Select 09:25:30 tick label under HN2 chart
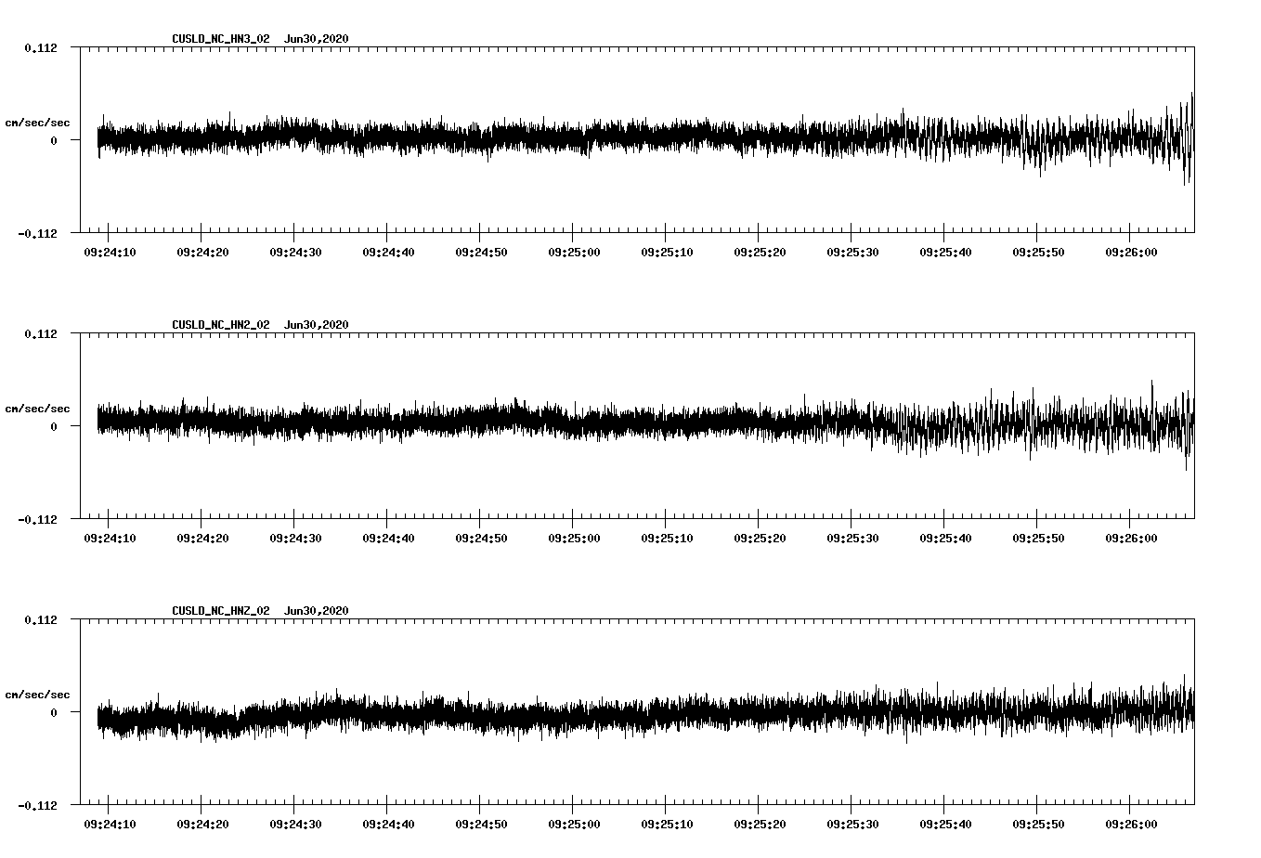The image size is (1261, 858). [x=852, y=538]
